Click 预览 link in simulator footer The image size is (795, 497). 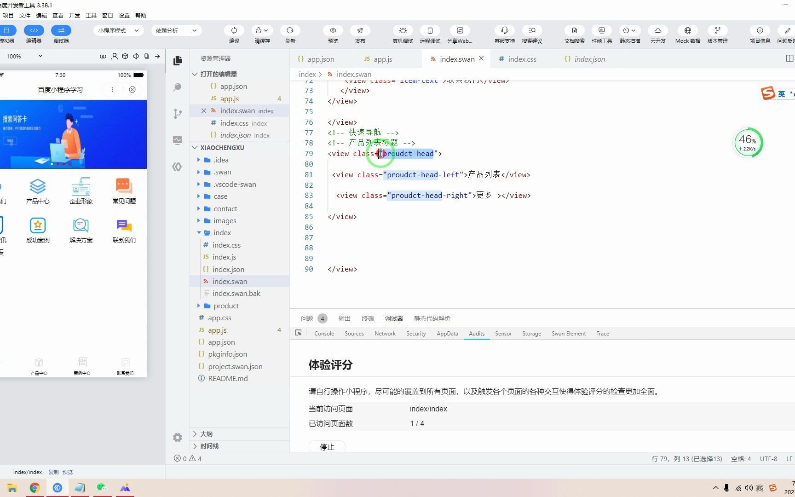(68, 472)
